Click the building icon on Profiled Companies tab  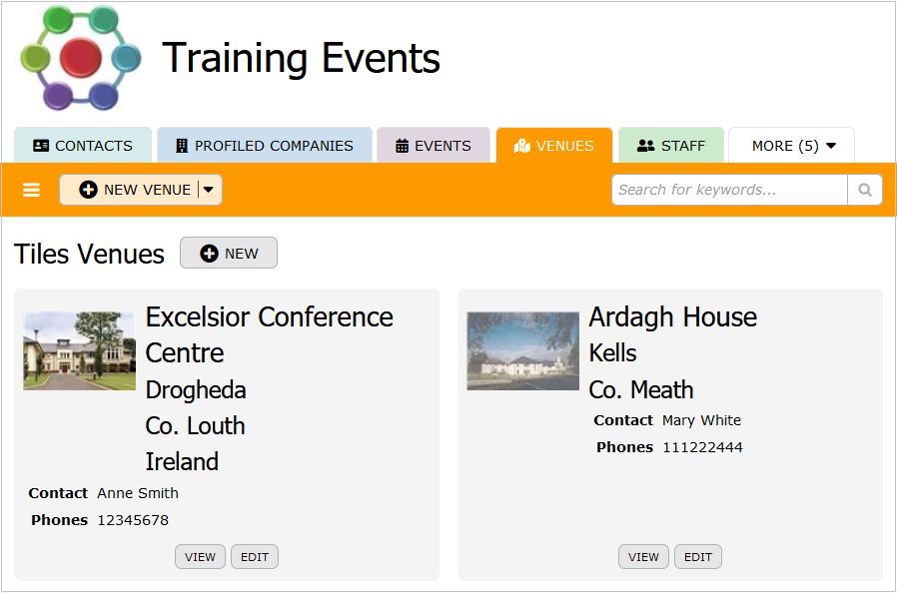[182, 146]
